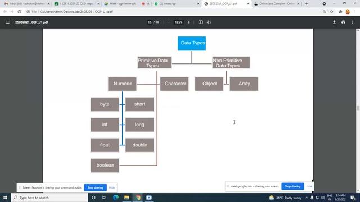Switch to Chrome on the taskbar
This screenshot has height=202, width=360.
138,198
